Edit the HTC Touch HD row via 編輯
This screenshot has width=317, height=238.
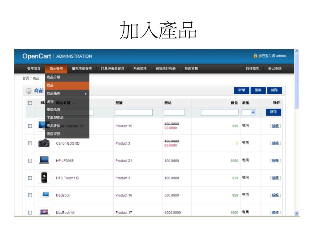pos(275,178)
